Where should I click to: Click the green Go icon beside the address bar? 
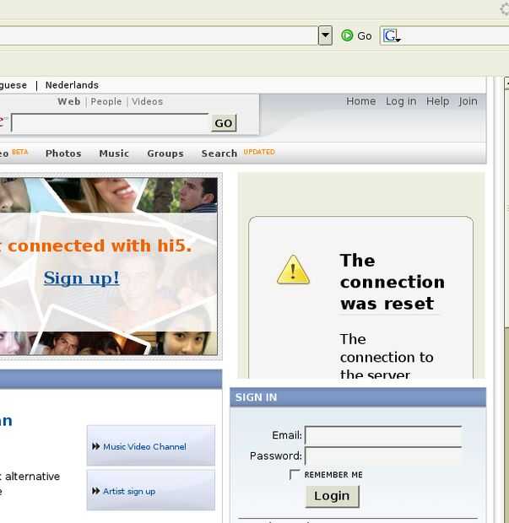347,35
